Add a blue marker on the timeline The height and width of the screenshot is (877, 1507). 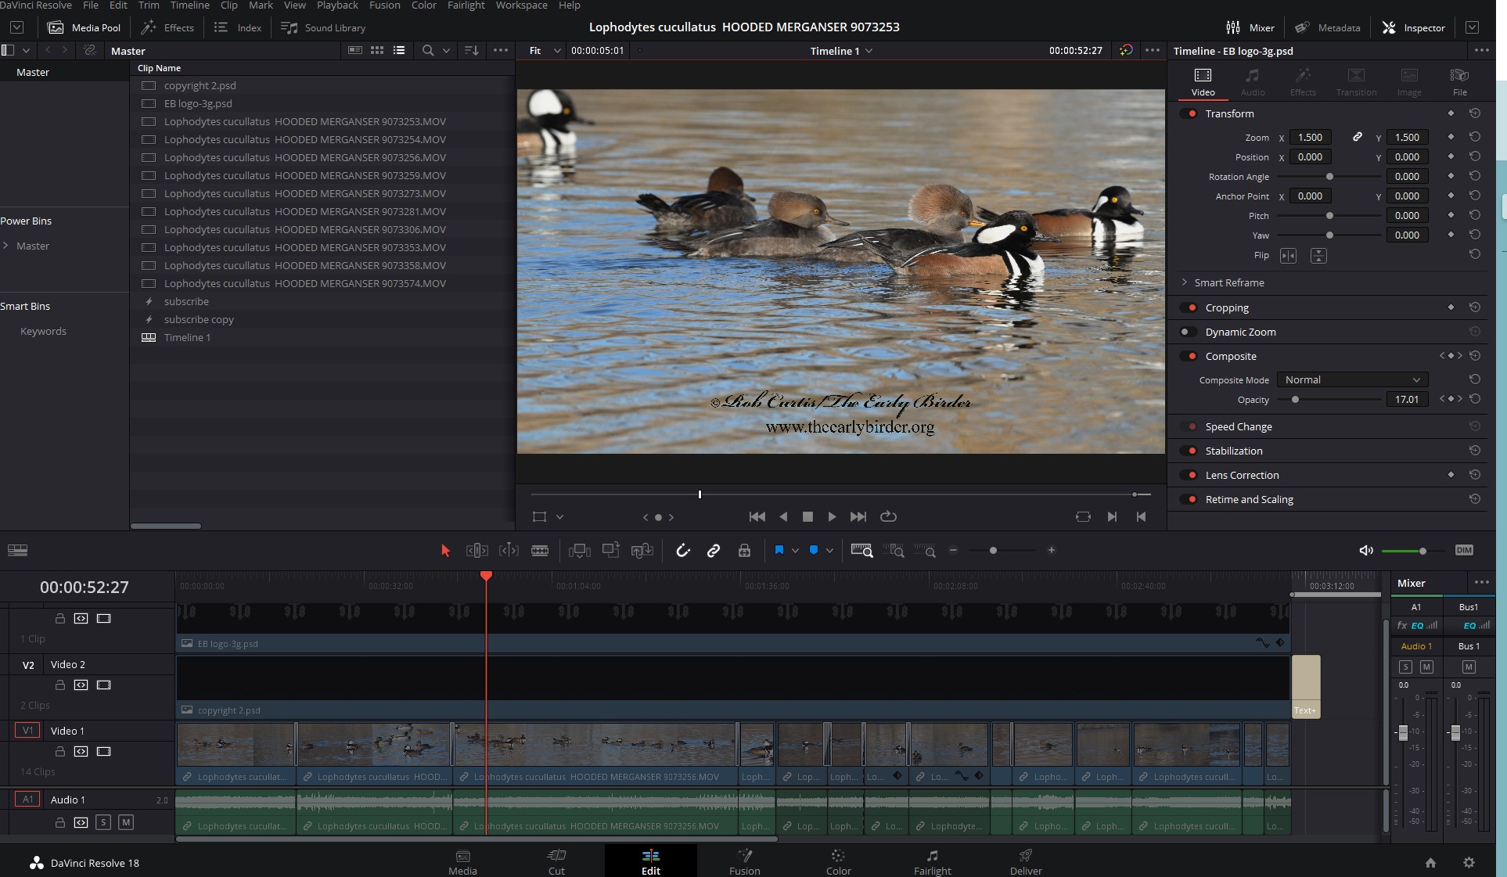[x=814, y=550]
